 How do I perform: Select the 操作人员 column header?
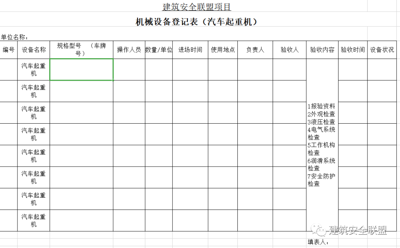point(129,50)
